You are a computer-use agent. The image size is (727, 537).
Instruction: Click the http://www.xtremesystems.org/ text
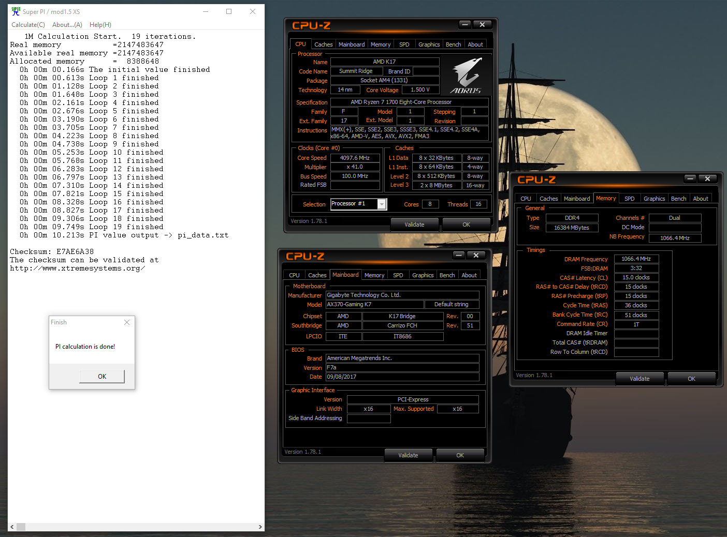click(x=77, y=268)
